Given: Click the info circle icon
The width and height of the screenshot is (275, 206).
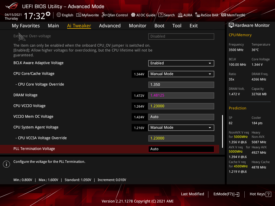Looking at the screenshot, I should tap(6, 164).
